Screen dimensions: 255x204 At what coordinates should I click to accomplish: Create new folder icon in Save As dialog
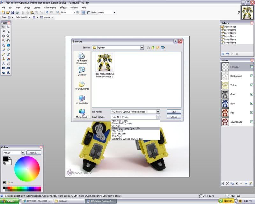pos(157,48)
